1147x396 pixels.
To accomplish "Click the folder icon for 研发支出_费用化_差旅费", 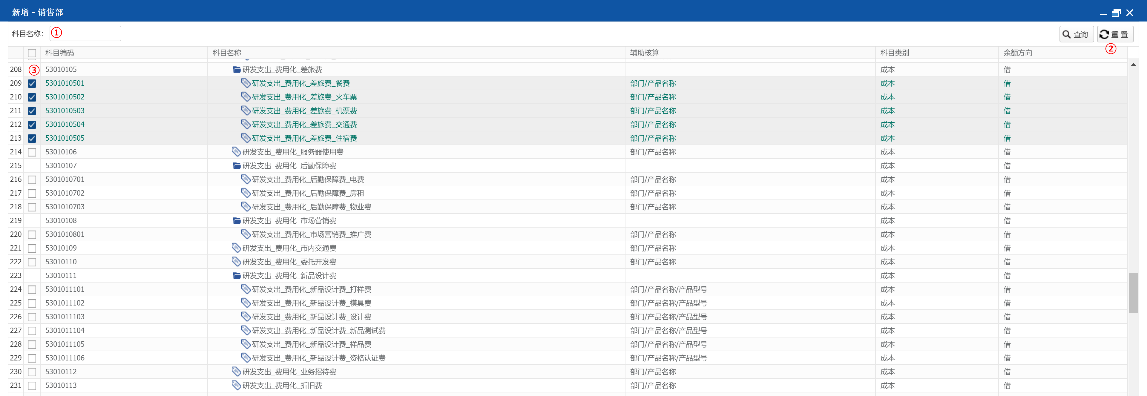I will [x=237, y=69].
